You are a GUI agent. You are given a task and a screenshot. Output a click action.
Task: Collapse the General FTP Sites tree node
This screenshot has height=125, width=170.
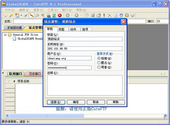pos(5,35)
